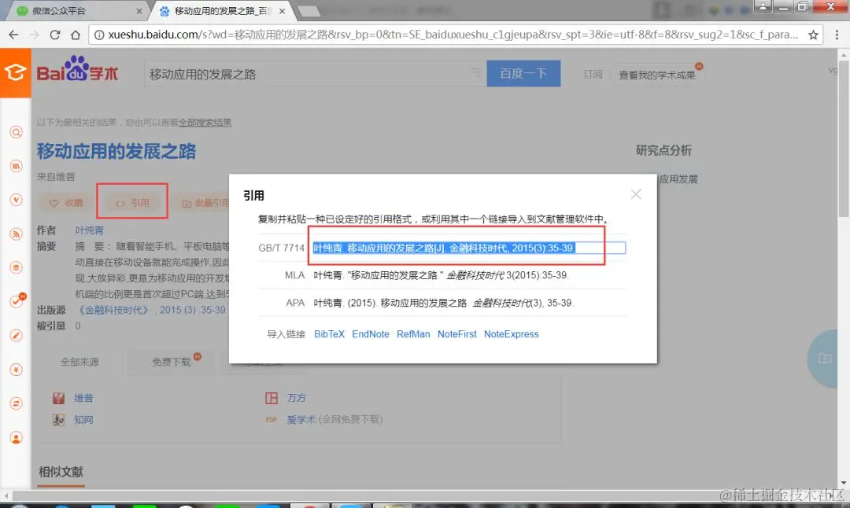Open the paper title 移动应用的发展之路
This screenshot has height=508, width=850.
tap(116, 151)
